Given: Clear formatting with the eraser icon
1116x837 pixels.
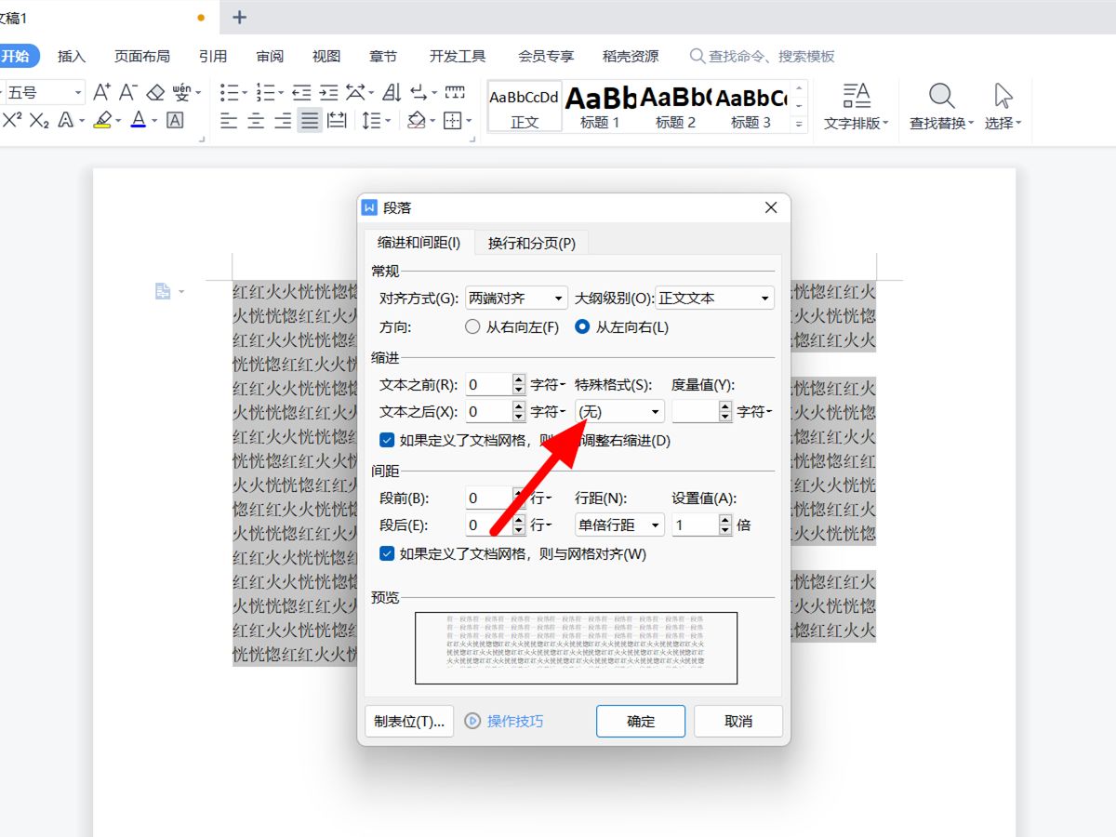Looking at the screenshot, I should [155, 92].
